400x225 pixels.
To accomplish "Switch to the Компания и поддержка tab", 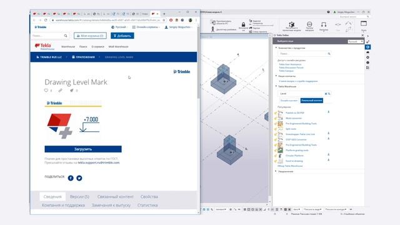I will pyautogui.click(x=63, y=205).
